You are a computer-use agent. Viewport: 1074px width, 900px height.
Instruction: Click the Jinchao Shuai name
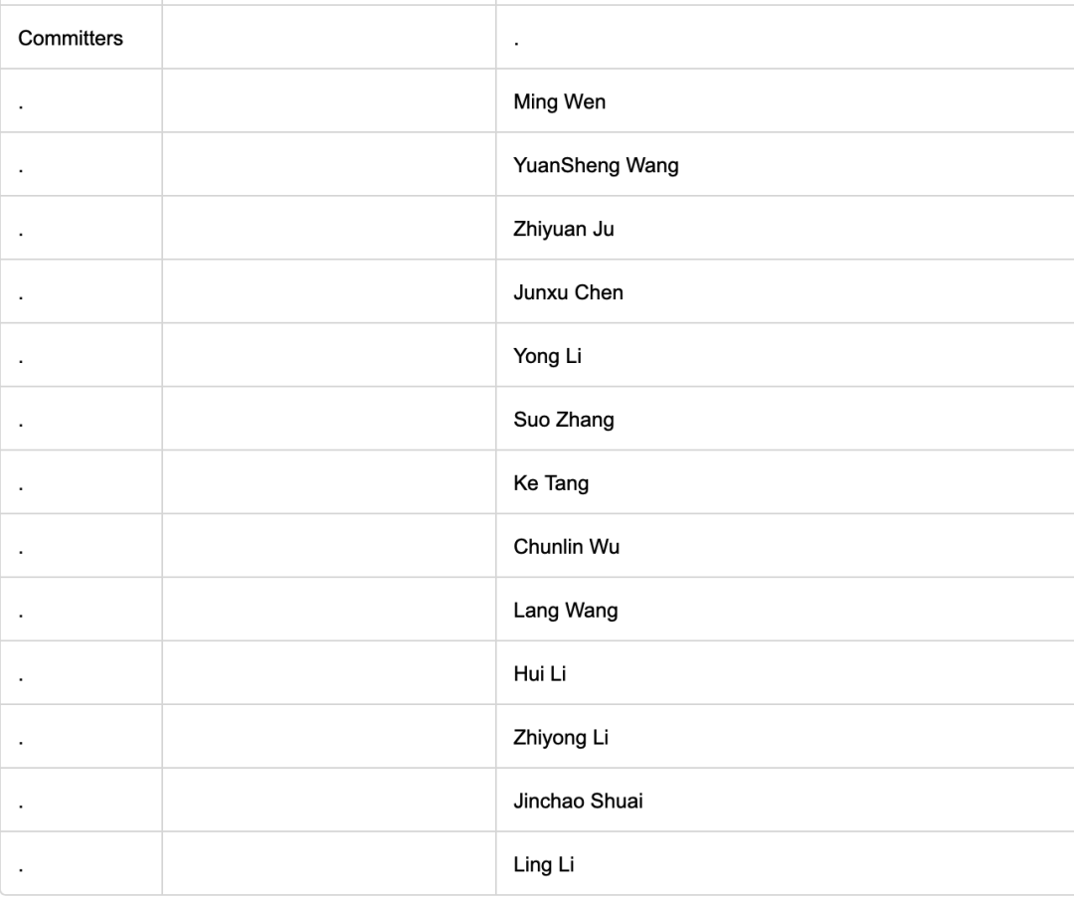tap(578, 802)
